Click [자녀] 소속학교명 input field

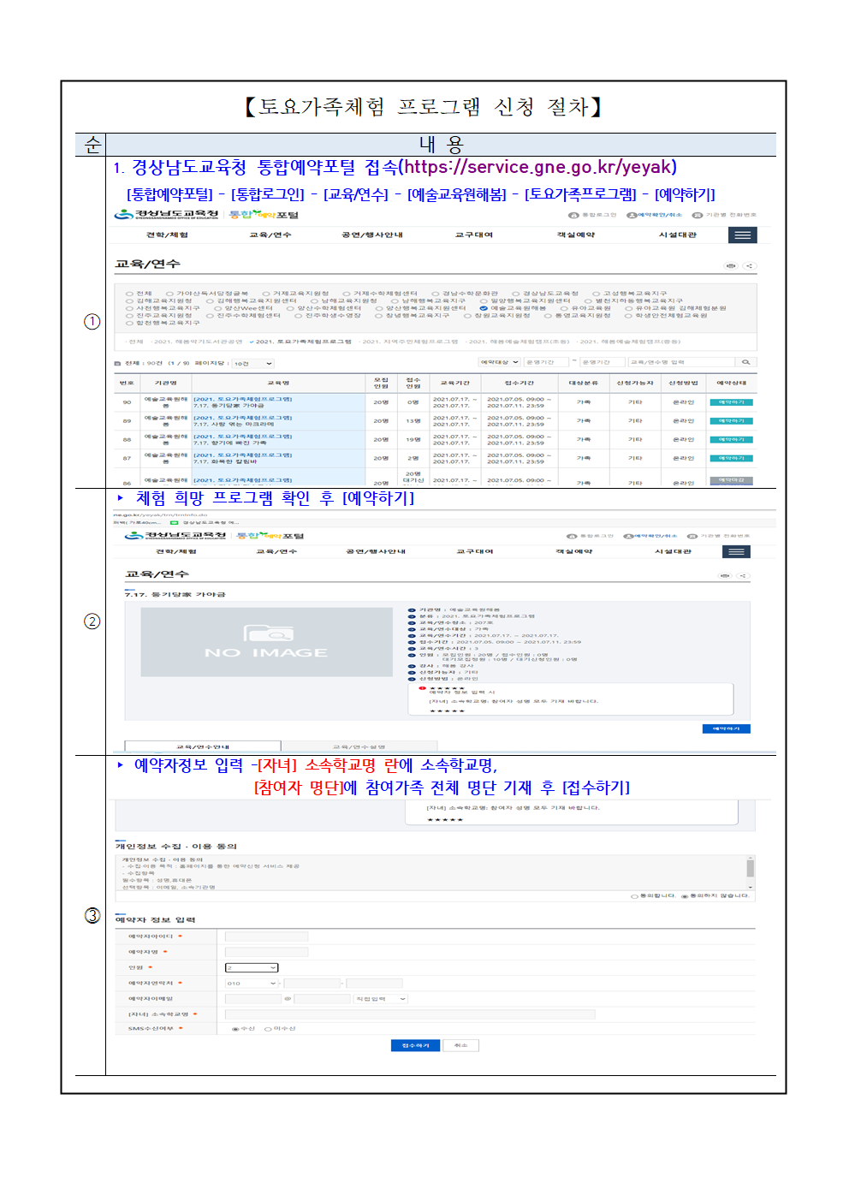click(x=410, y=1014)
